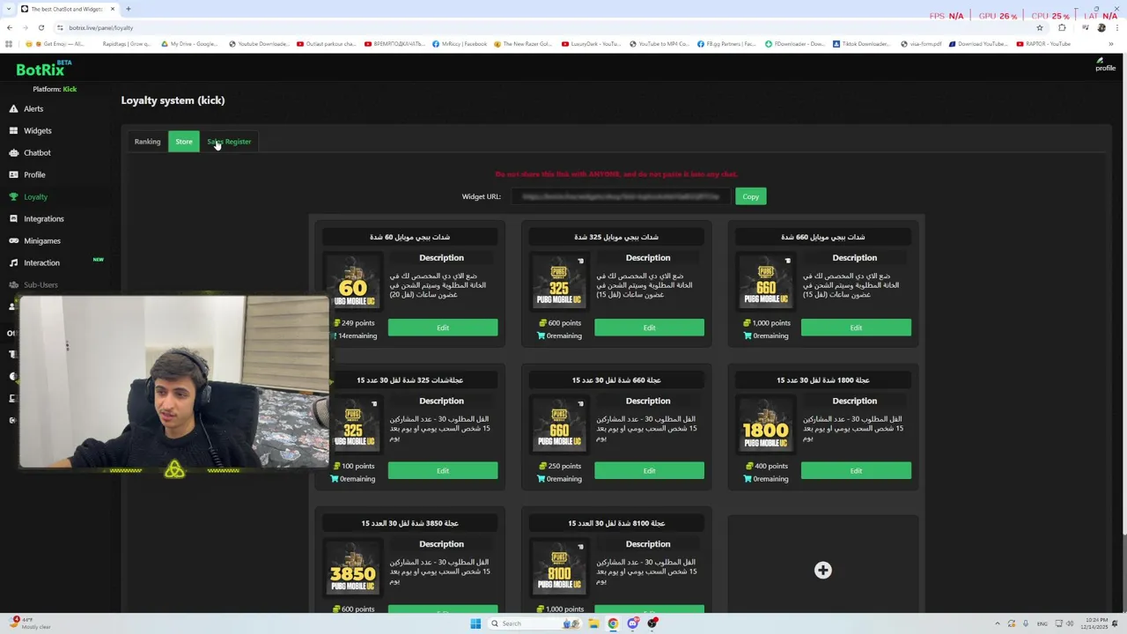
Task: Open a new Chrome tab
Action: [x=128, y=9]
